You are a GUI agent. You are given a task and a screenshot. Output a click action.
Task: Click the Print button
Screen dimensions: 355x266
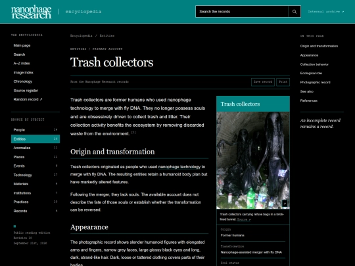click(x=283, y=82)
